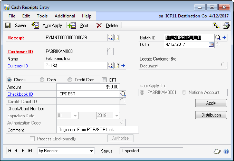Open the 'by Receipt' sort dropdown

click(x=66, y=151)
